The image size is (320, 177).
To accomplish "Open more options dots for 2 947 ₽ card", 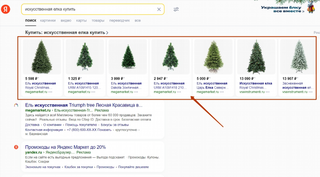I will [179, 92].
